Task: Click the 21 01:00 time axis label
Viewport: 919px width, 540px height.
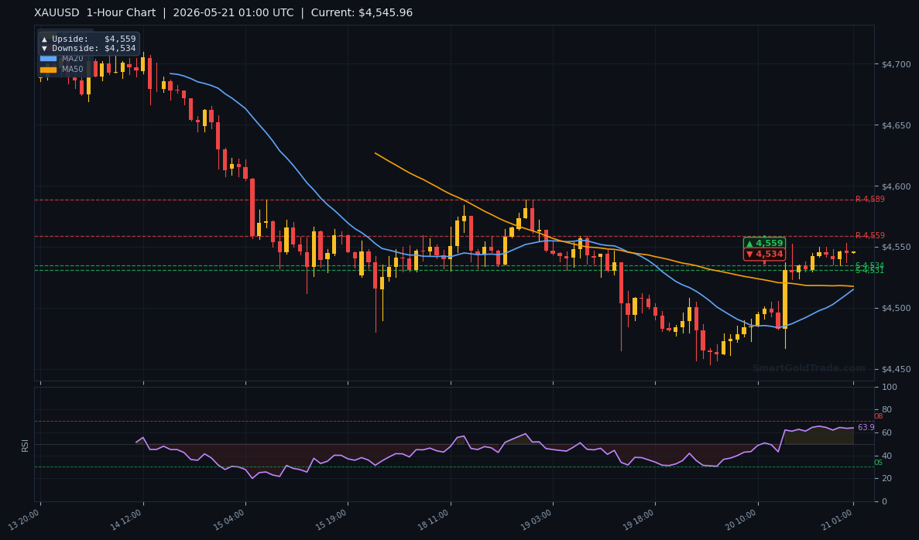Action: [837, 519]
